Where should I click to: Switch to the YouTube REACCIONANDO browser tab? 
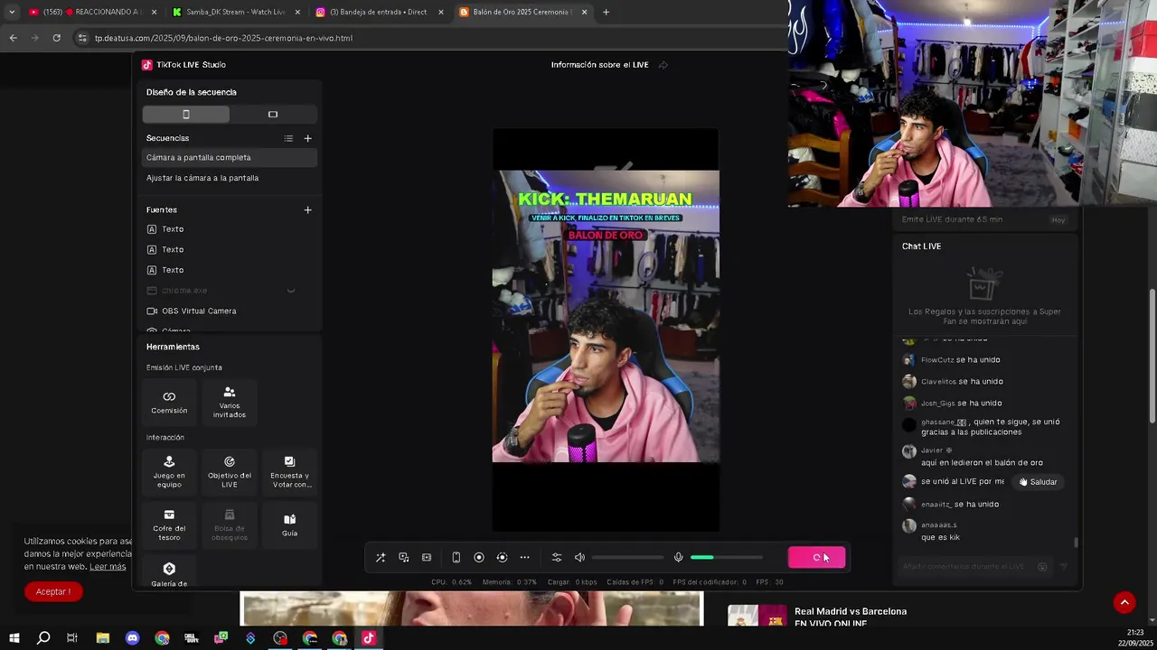[93, 12]
